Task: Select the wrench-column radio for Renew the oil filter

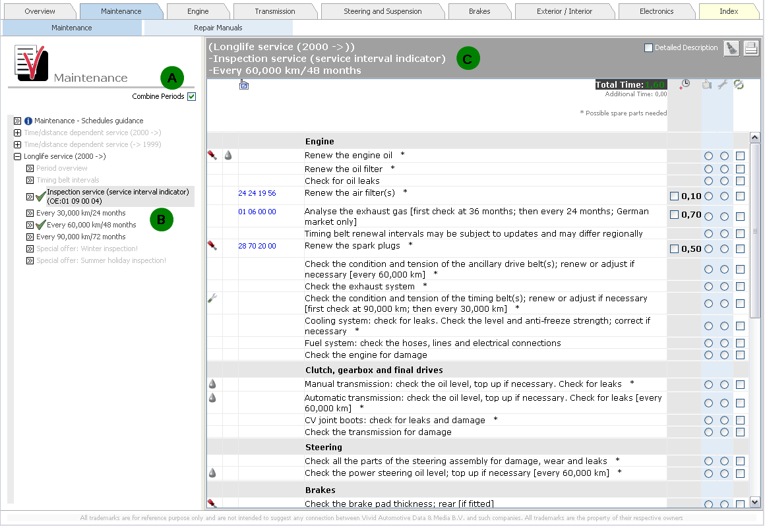Action: [x=725, y=169]
